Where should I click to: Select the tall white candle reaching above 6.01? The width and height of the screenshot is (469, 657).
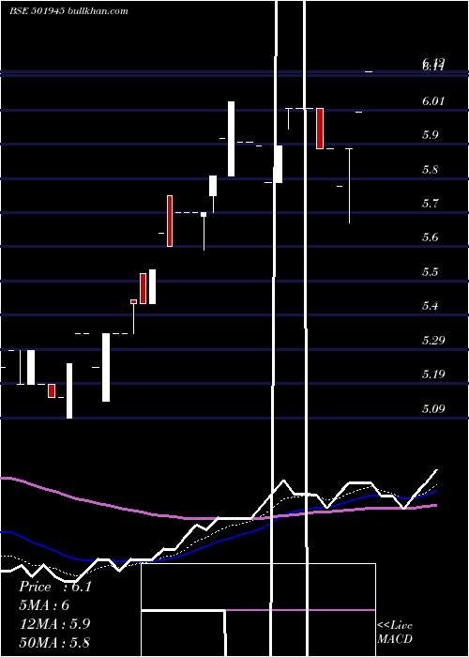coord(231,139)
